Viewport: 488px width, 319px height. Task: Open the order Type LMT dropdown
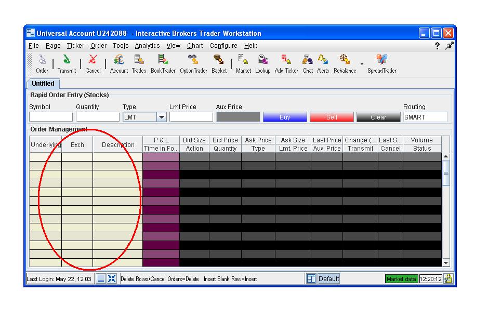click(x=161, y=117)
